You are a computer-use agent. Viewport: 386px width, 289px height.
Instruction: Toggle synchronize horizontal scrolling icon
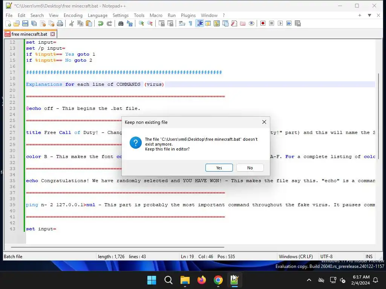click(170, 23)
